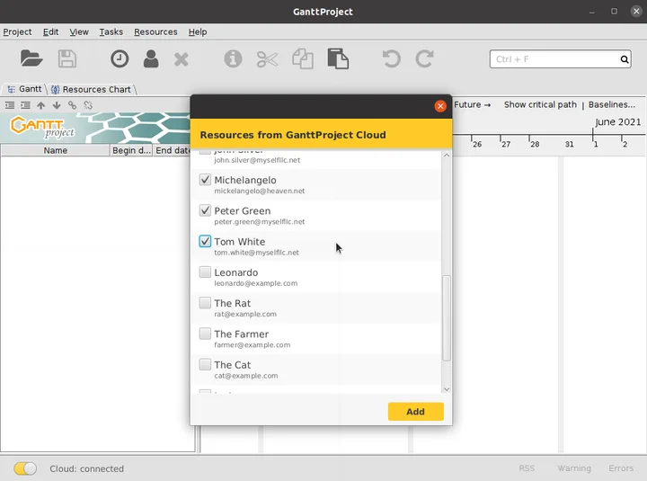Screen dimensions: 647x481
Task: Click the Redo arrow icon
Action: pyautogui.click(x=424, y=58)
